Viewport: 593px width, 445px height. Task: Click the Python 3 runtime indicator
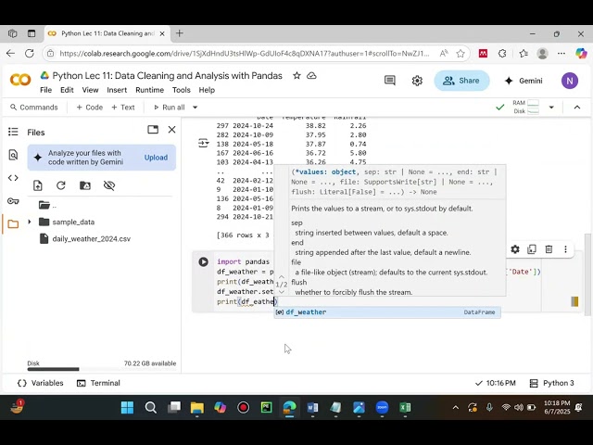(552, 383)
